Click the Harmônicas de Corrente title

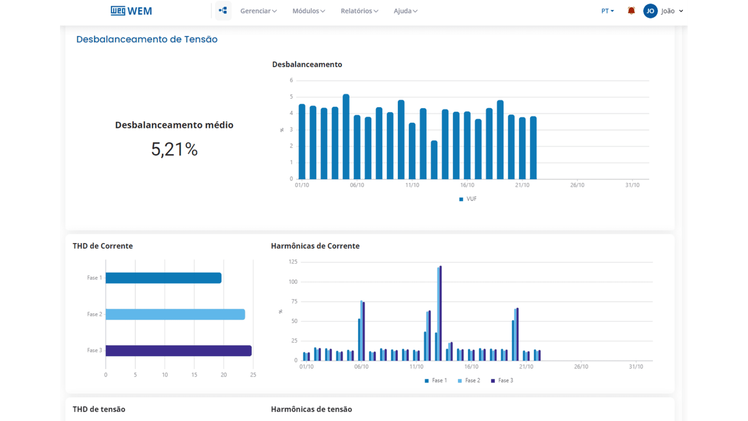click(x=315, y=246)
